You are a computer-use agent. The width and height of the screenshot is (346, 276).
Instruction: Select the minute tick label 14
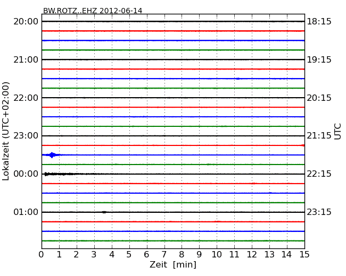pos(286,254)
